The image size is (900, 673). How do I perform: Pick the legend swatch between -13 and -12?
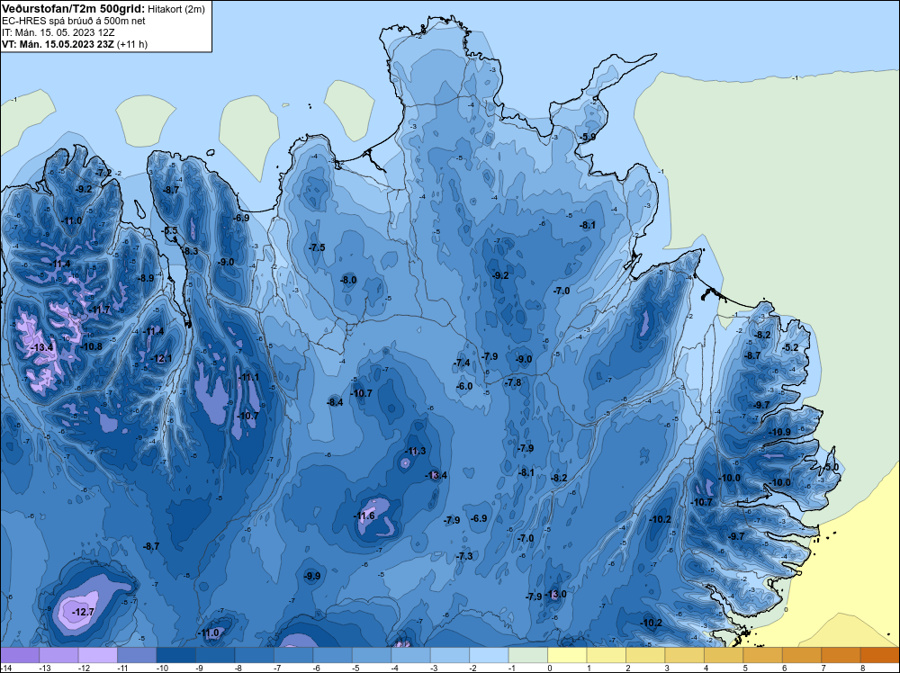tap(58, 655)
